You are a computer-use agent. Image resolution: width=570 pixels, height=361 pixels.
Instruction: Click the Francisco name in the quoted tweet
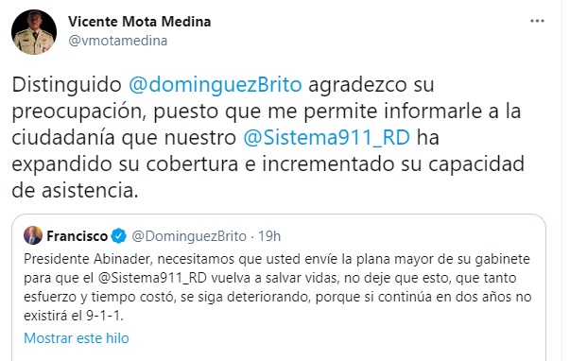click(x=77, y=236)
